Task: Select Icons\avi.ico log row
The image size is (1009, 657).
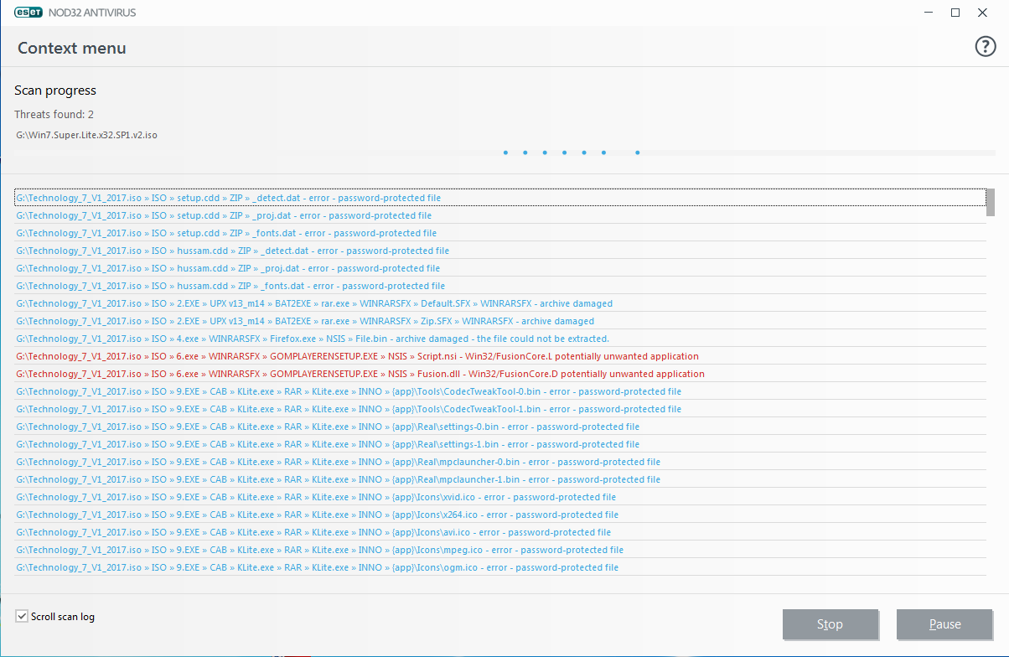Action: [499, 532]
